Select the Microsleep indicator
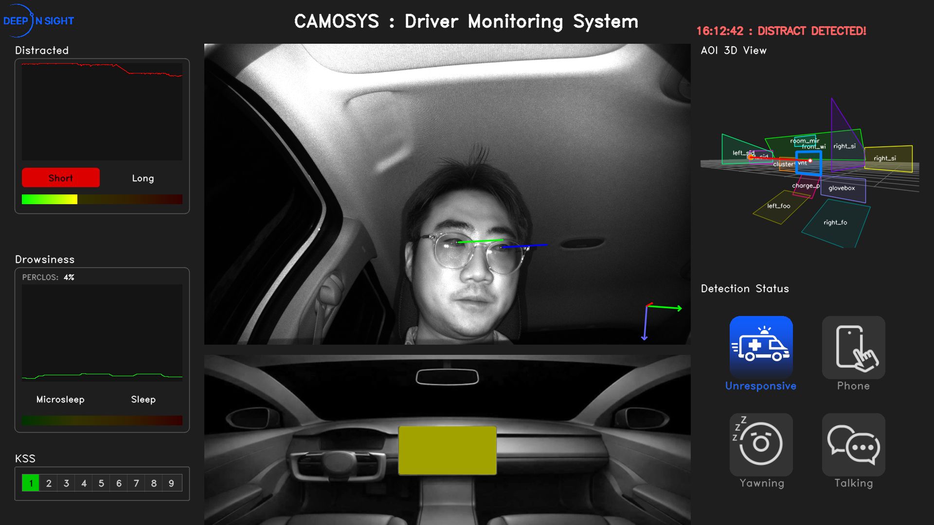 click(60, 399)
